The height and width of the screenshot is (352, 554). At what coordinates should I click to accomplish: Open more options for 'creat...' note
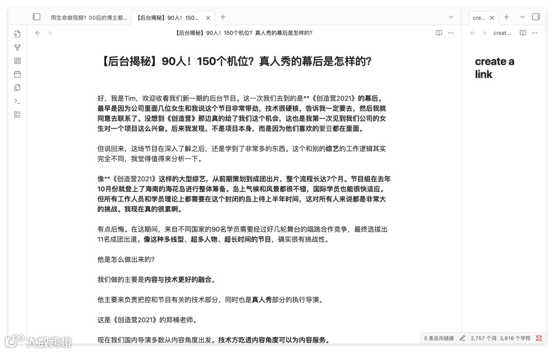(x=535, y=33)
